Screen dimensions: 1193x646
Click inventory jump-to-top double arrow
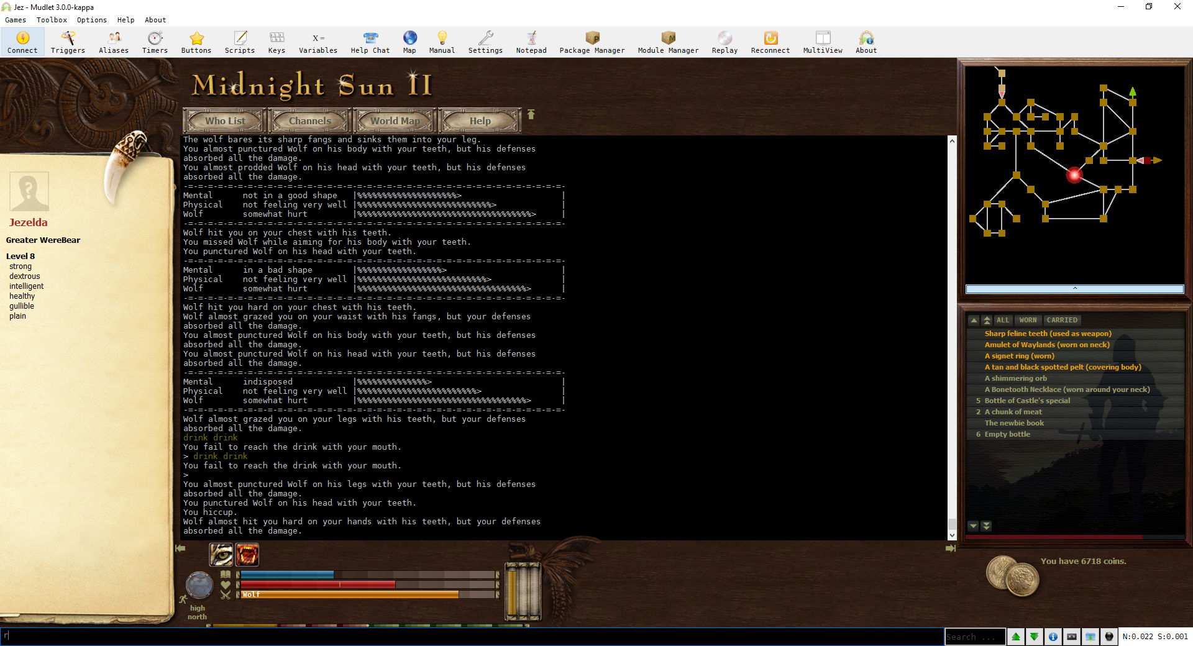pos(987,321)
